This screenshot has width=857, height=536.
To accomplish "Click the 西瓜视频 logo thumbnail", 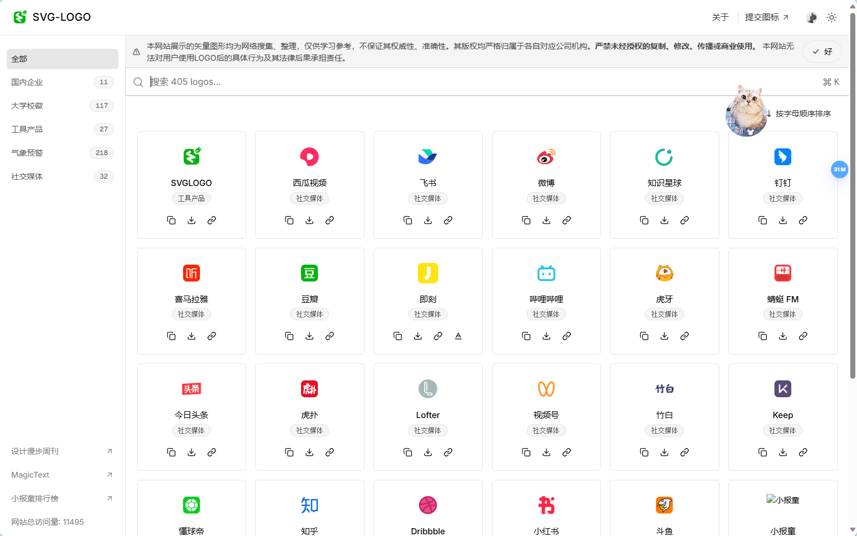I will [309, 157].
